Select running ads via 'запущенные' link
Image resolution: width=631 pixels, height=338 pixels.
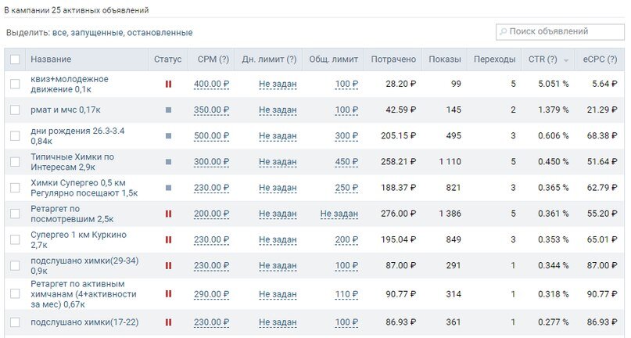tap(97, 33)
